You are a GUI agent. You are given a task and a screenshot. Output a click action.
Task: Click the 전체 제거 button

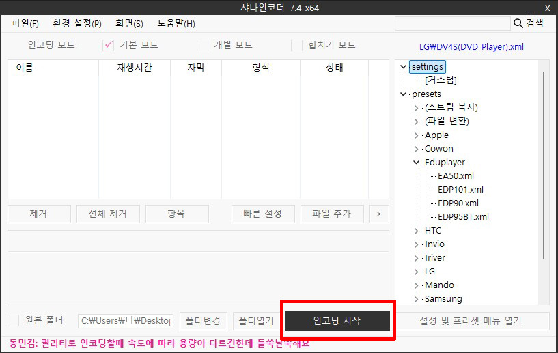[x=108, y=214]
